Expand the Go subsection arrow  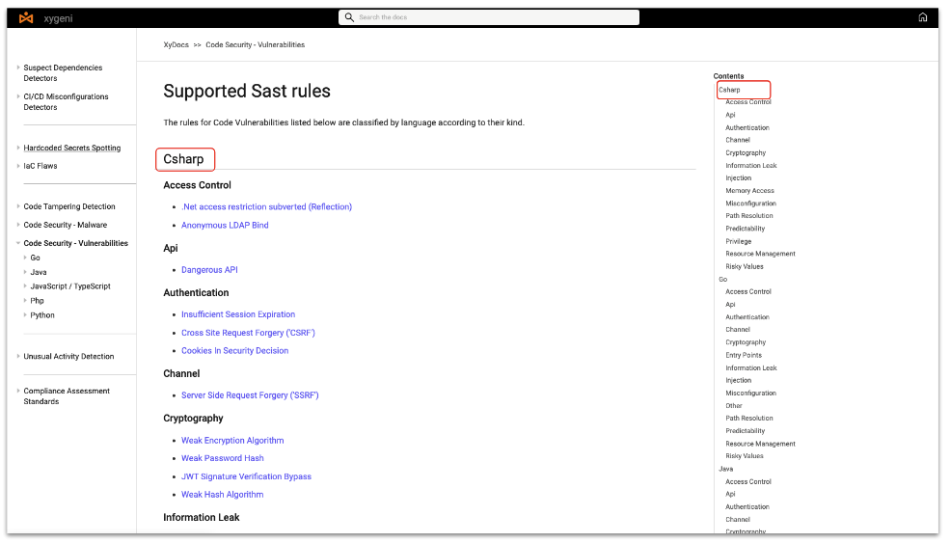[25, 258]
